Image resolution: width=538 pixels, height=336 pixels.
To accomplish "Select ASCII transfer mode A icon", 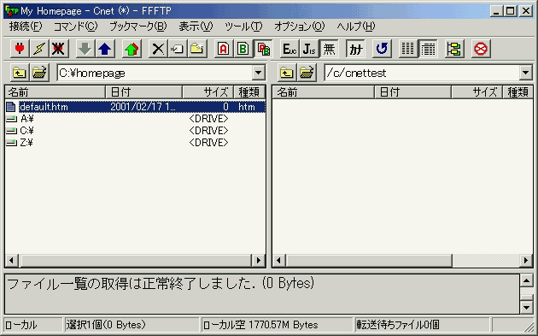I will tap(224, 49).
